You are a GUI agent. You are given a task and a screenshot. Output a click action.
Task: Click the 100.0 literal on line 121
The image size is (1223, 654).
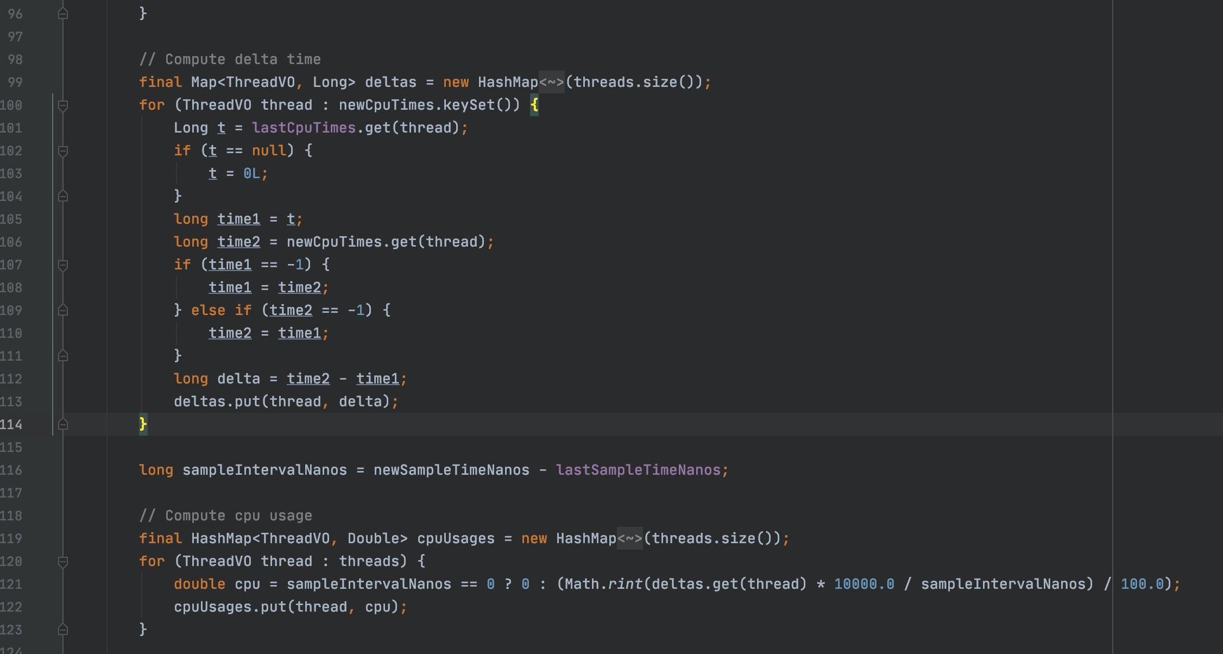[1142, 584]
